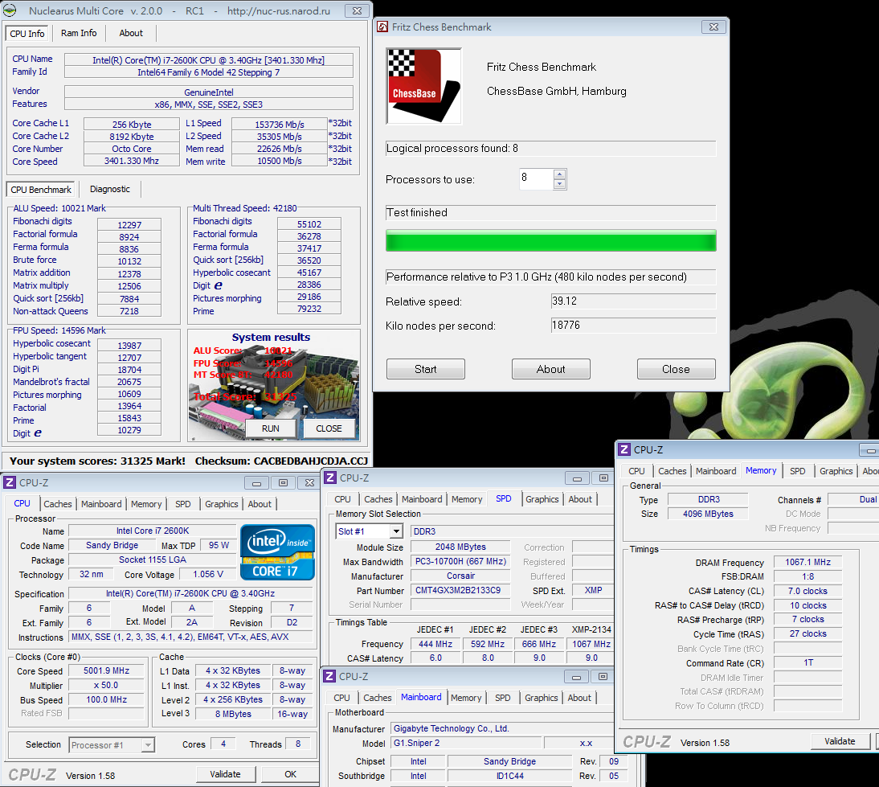This screenshot has width=879, height=787.
Task: Open Memory tab in CPU-Z processor window
Action: (x=146, y=504)
